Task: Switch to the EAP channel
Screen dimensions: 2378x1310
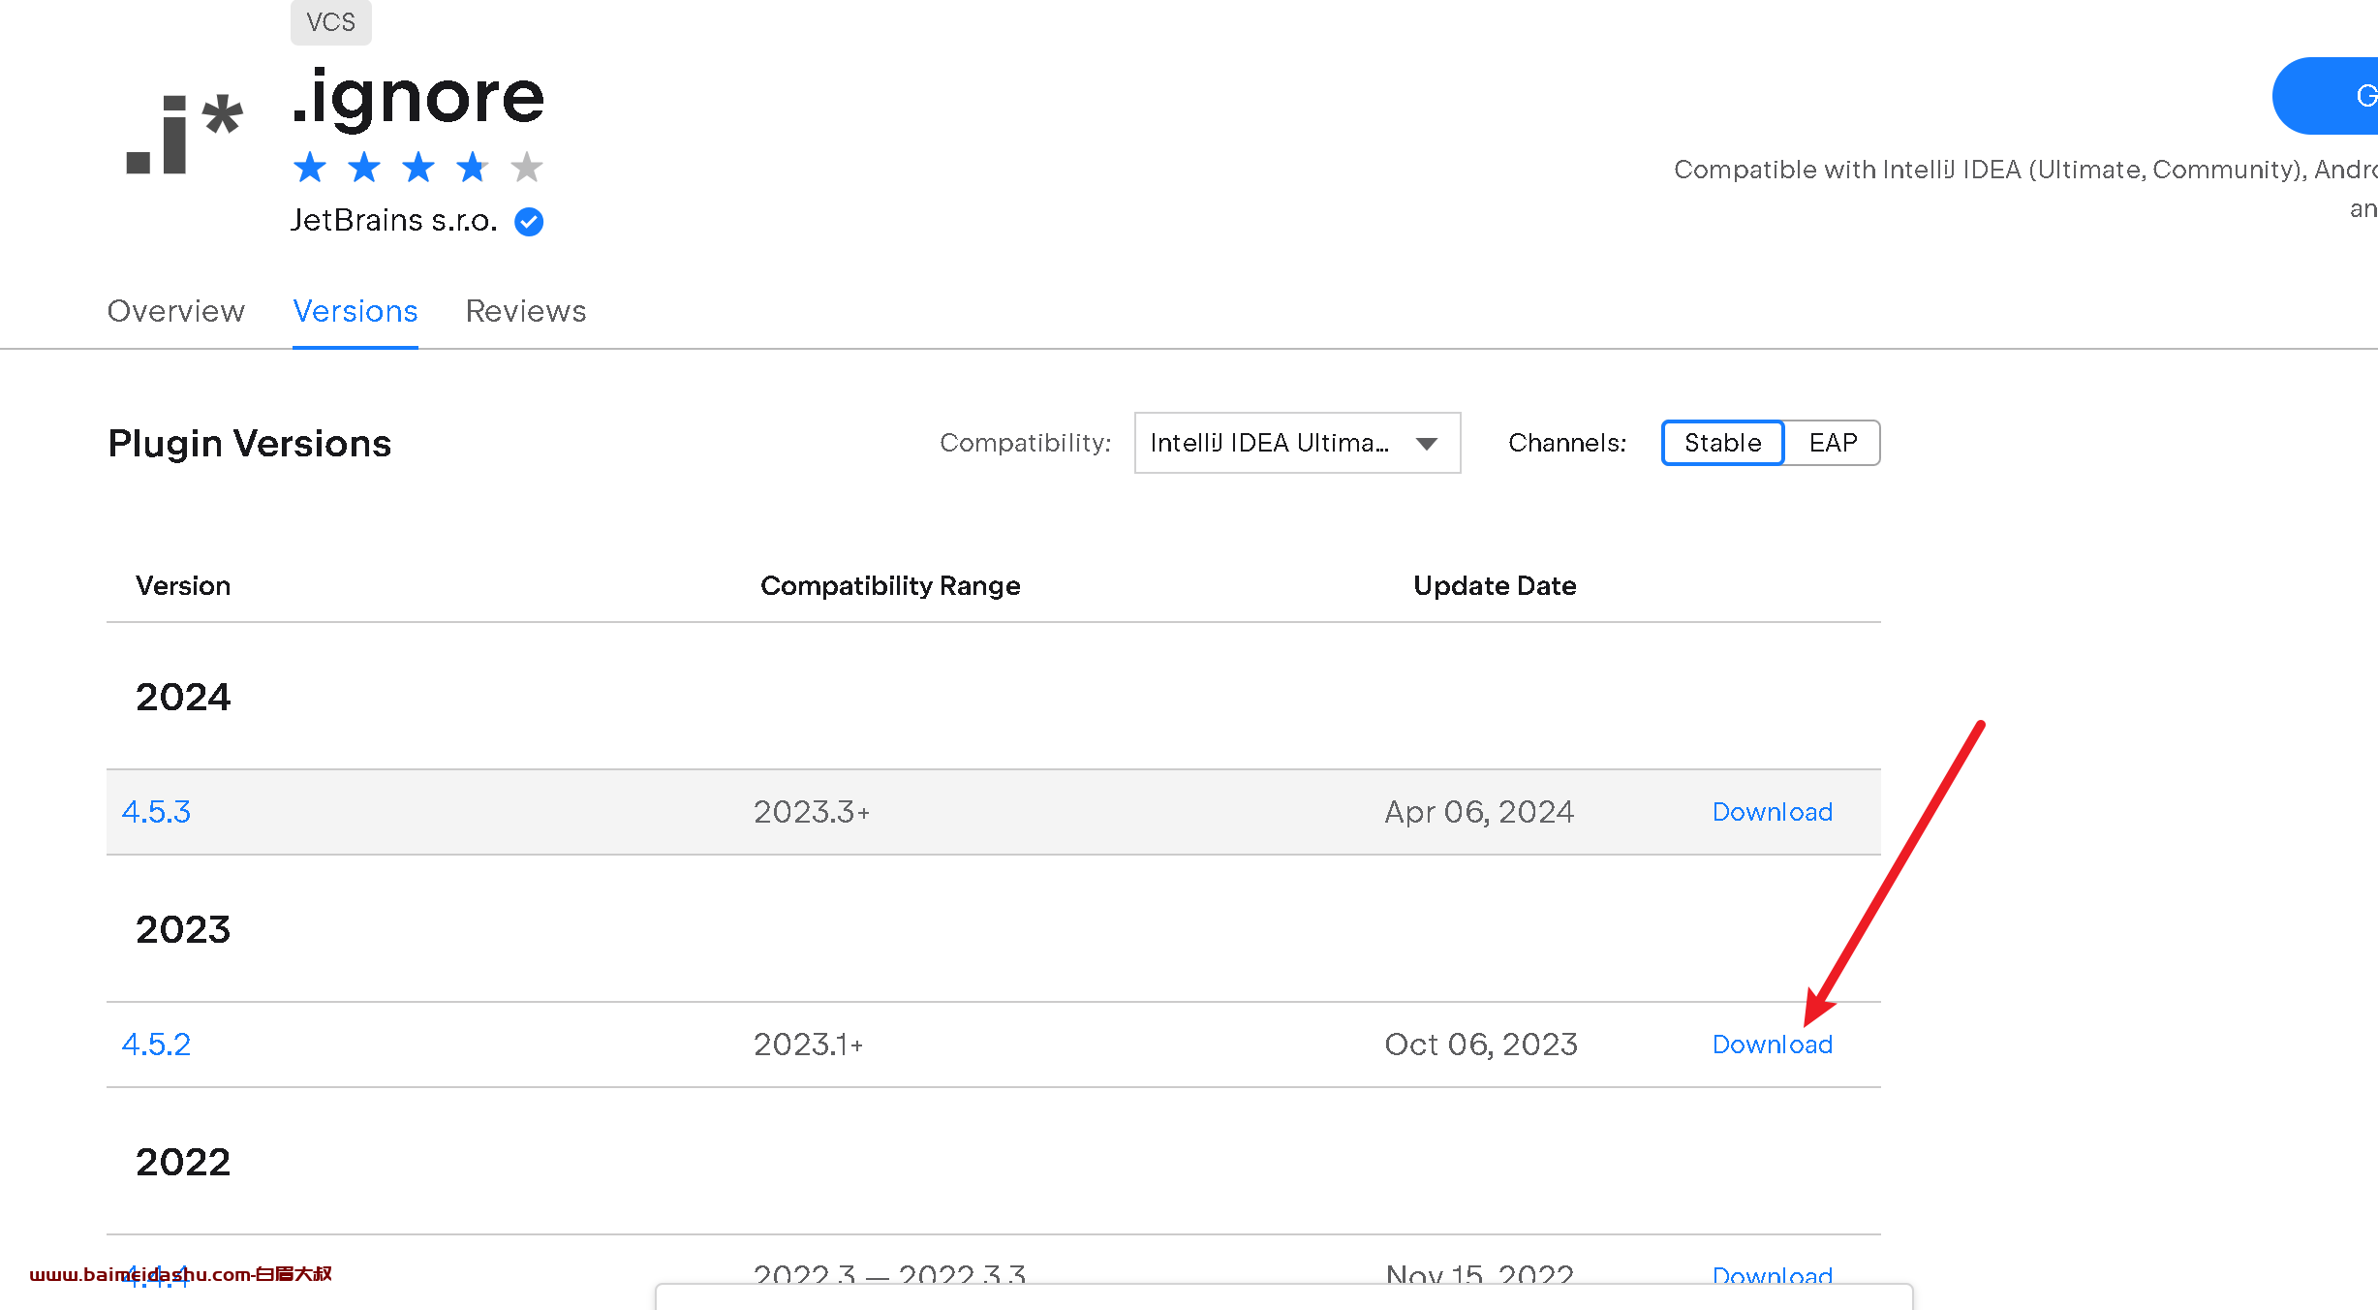Action: click(x=1833, y=443)
